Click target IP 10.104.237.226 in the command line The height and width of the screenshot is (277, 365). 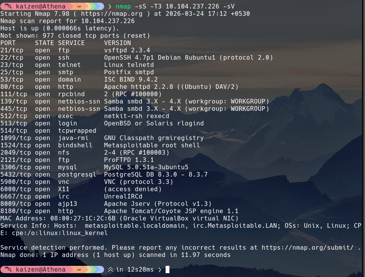click(192, 6)
